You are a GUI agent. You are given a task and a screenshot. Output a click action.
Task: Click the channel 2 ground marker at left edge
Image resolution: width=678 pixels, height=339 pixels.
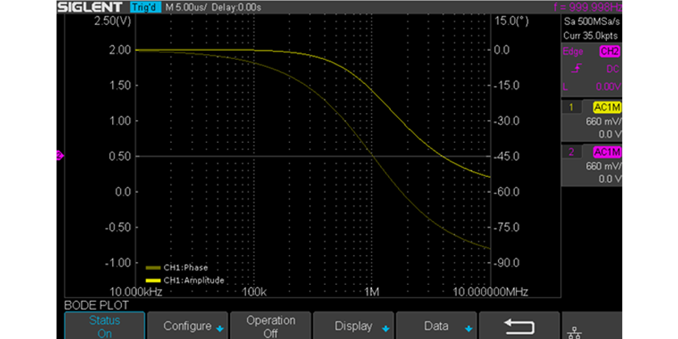59,156
